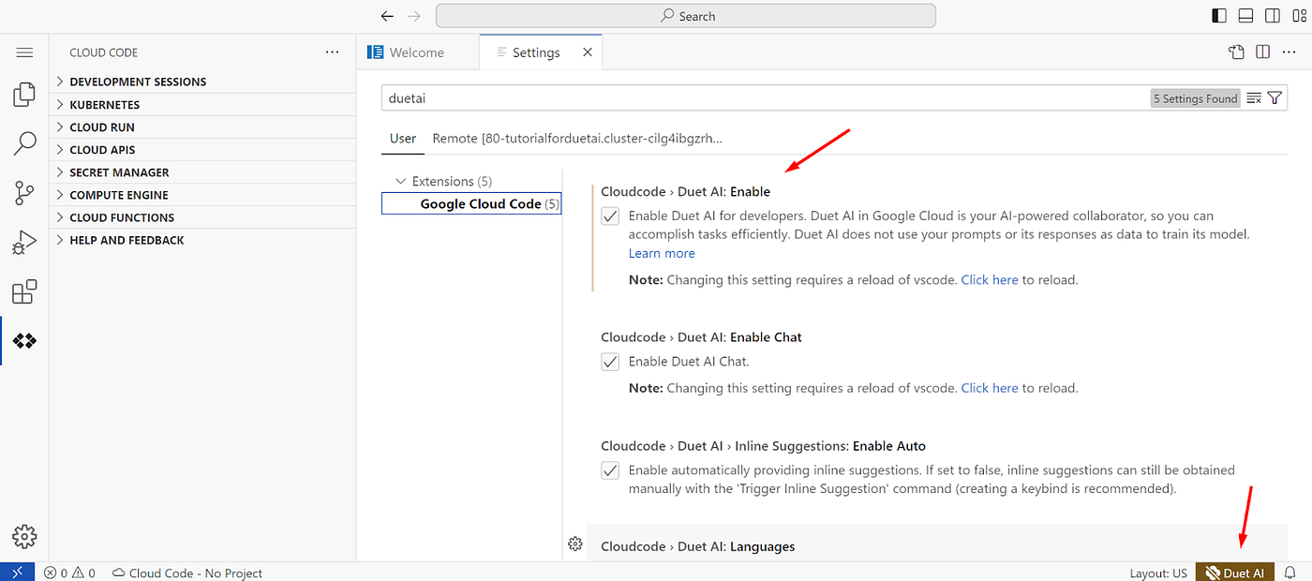
Task: Open the Manage gear in activity bar
Action: pyautogui.click(x=24, y=536)
